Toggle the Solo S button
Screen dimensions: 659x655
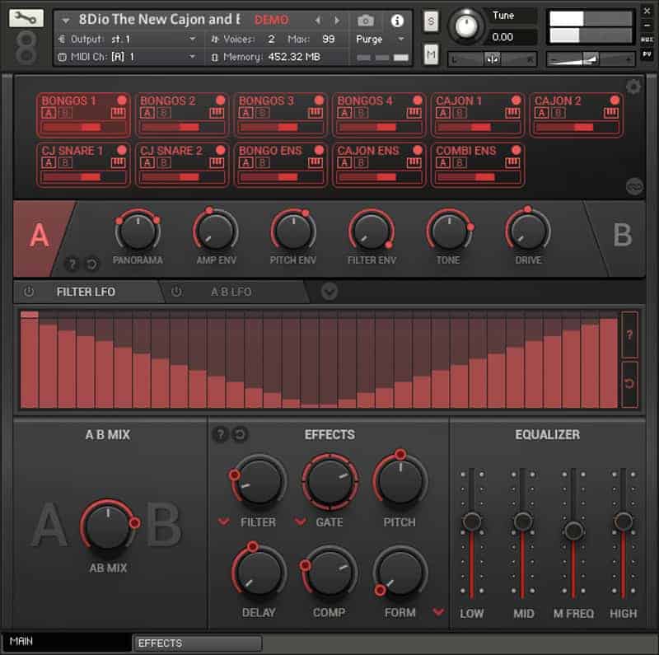[430, 21]
